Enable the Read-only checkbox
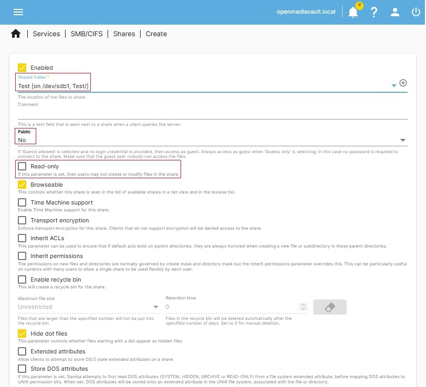This screenshot has width=426, height=387. point(22,166)
